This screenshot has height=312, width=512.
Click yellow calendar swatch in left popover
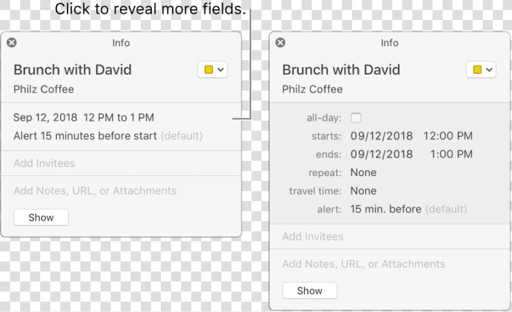point(208,69)
